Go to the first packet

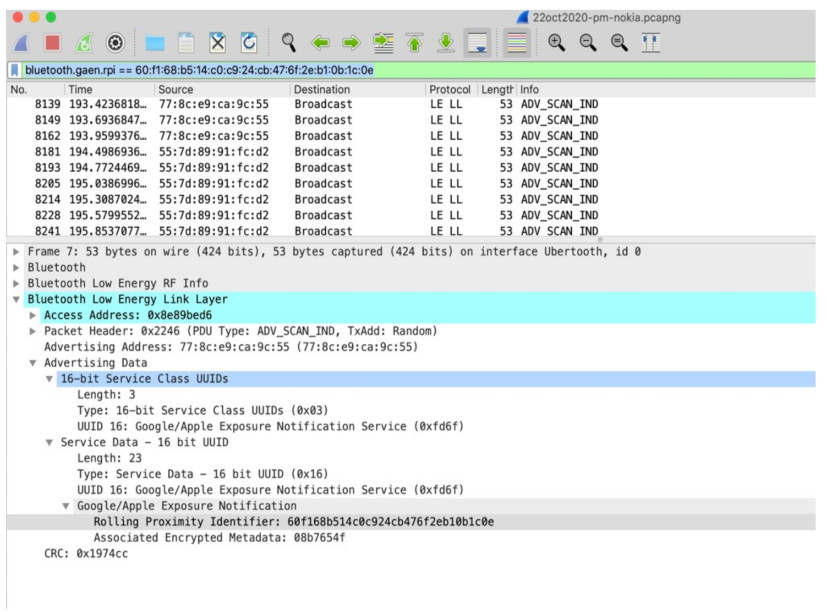[x=414, y=42]
